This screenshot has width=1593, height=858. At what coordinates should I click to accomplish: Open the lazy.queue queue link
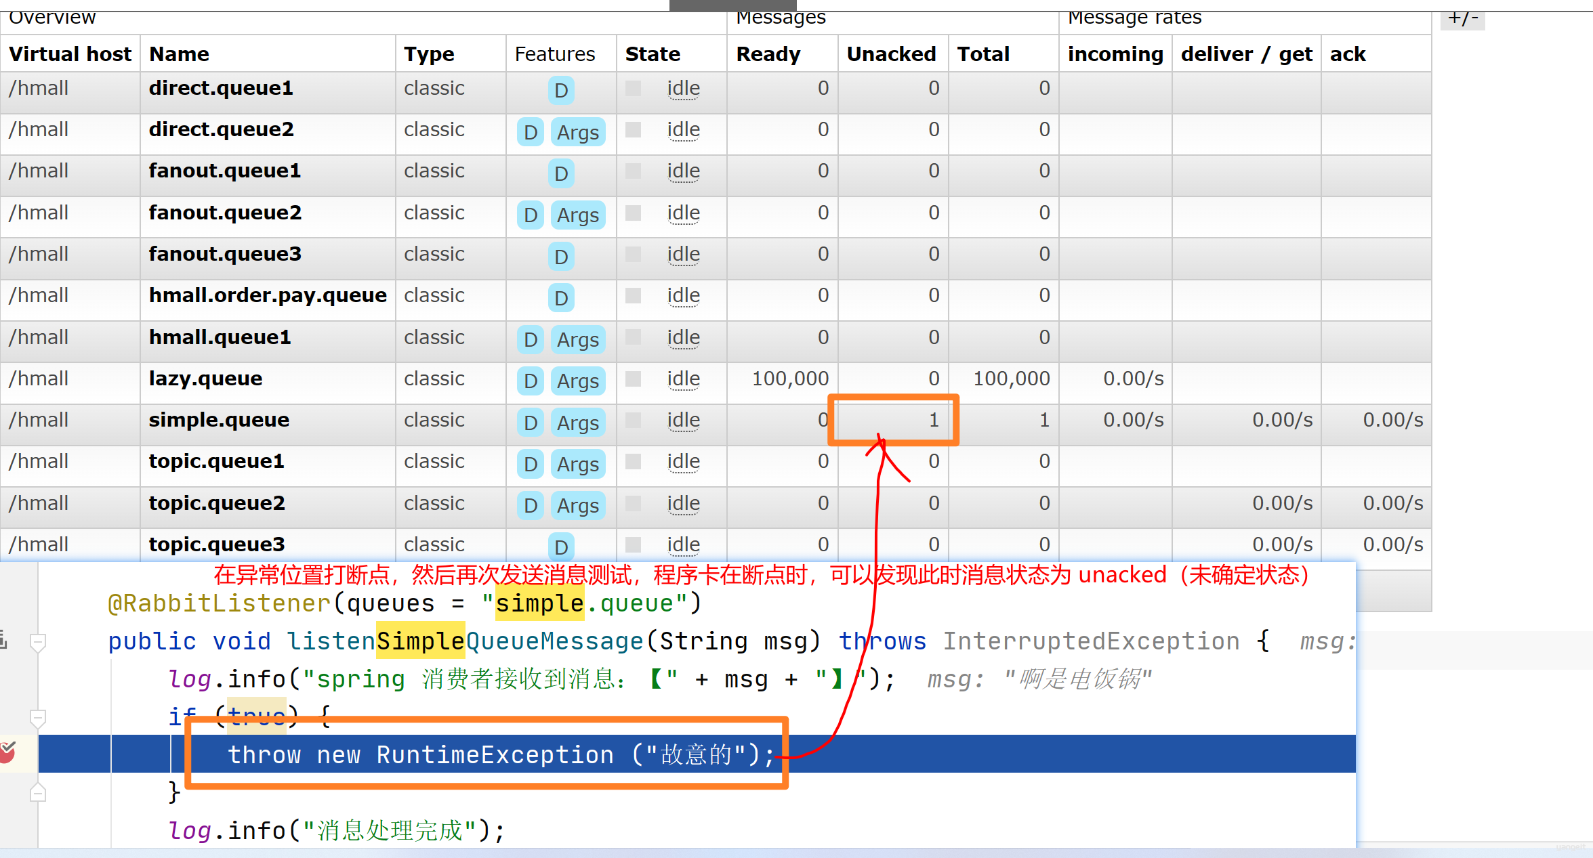pos(205,379)
